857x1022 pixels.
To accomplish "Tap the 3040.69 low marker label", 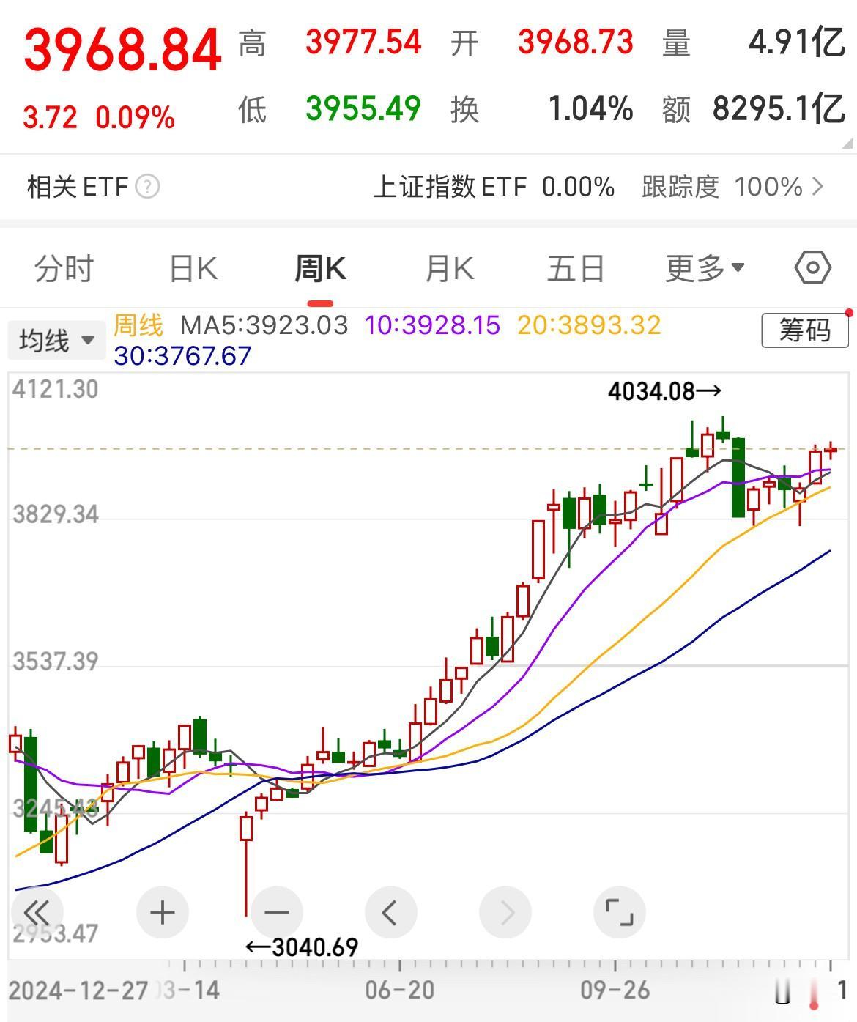I will (x=302, y=947).
